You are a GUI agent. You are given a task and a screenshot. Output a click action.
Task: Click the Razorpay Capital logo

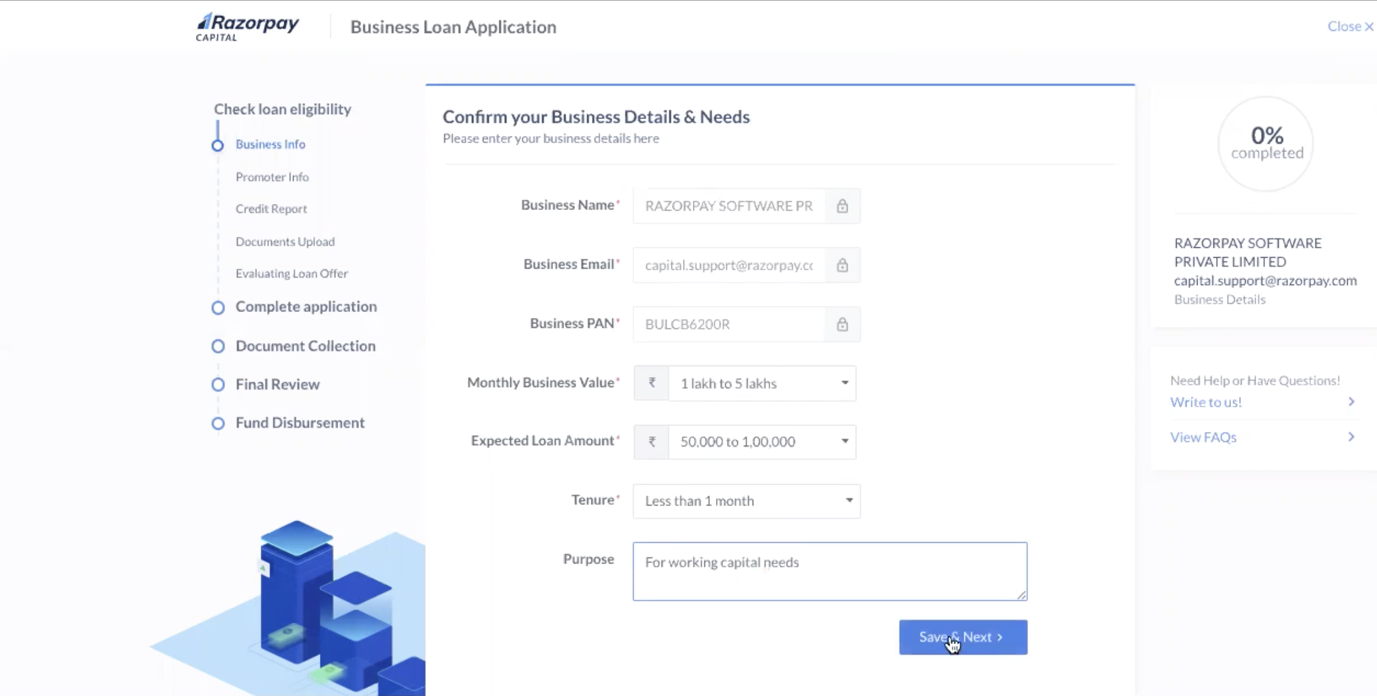pyautogui.click(x=247, y=27)
